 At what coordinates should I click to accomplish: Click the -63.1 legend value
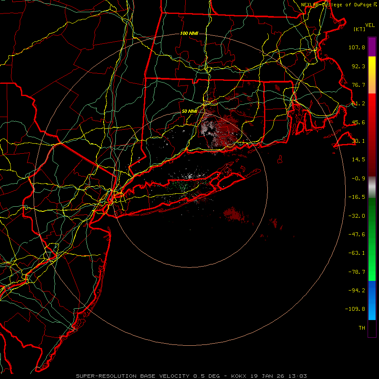357,253
